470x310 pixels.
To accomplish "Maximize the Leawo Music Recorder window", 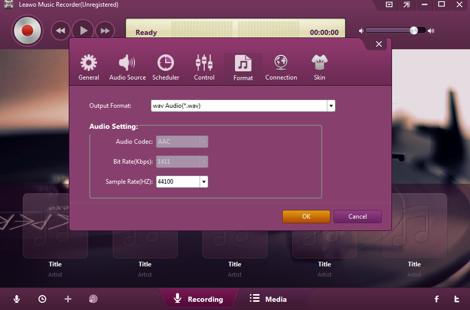I will click(442, 4).
